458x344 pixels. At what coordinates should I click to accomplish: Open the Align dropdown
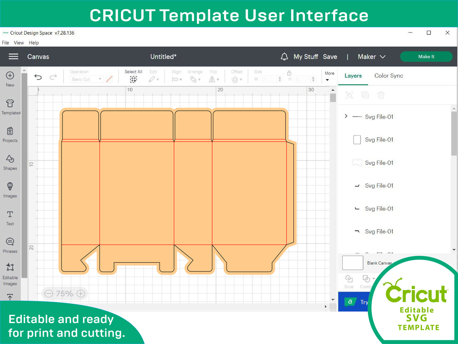[177, 79]
